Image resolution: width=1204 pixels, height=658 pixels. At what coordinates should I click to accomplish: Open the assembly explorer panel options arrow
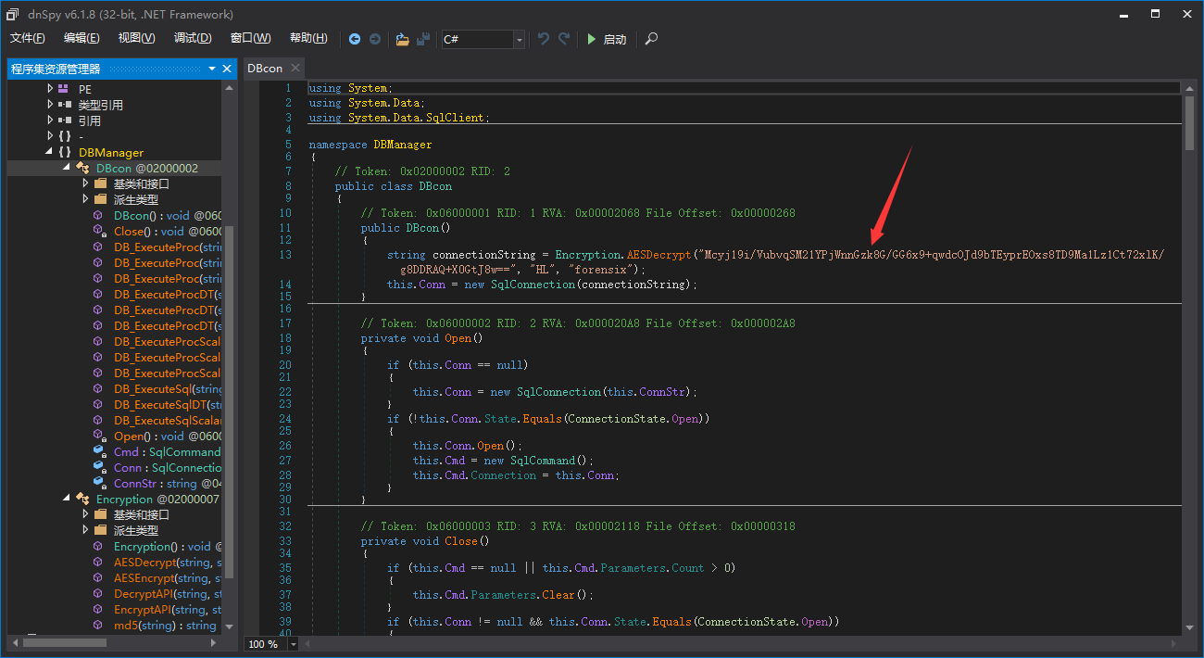click(x=212, y=69)
